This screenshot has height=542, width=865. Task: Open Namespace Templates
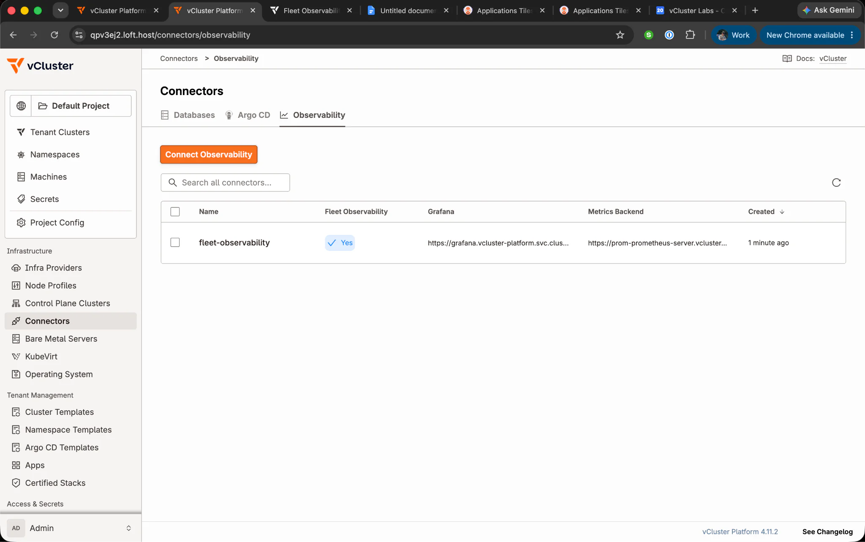pyautogui.click(x=68, y=430)
